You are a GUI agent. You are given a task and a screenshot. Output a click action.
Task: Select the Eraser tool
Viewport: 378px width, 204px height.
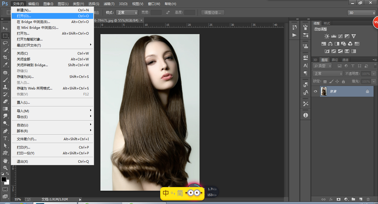tap(5, 101)
